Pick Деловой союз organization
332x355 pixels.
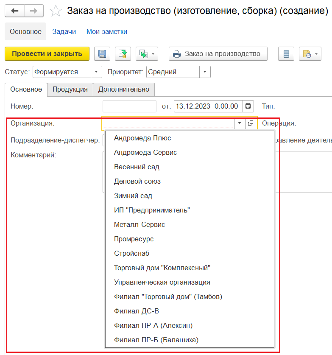pyautogui.click(x=190, y=182)
